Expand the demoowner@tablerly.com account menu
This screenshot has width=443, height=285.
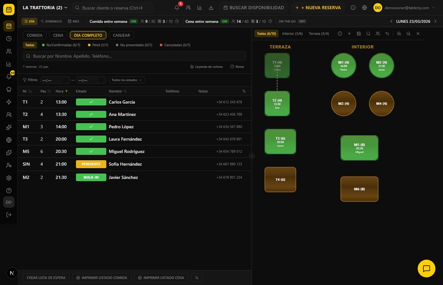tap(405, 8)
